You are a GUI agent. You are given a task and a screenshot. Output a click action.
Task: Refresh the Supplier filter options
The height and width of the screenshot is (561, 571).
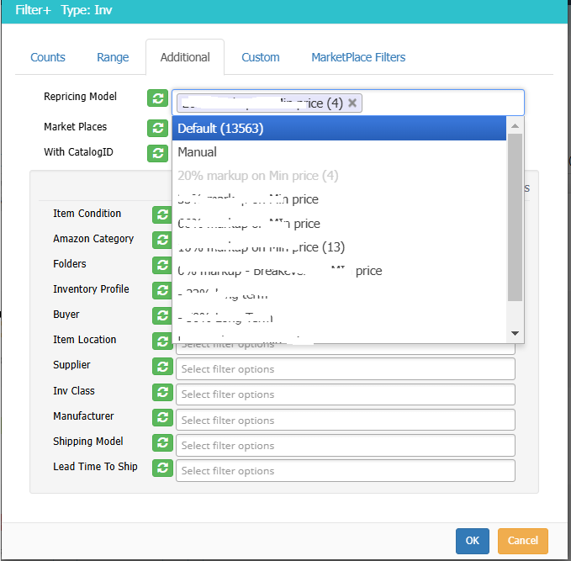[162, 367]
